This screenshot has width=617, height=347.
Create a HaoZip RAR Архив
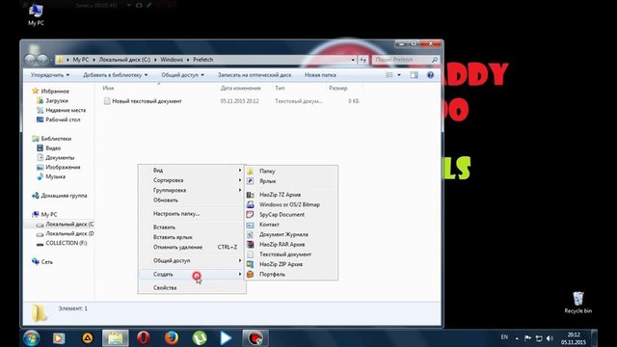tap(290, 244)
